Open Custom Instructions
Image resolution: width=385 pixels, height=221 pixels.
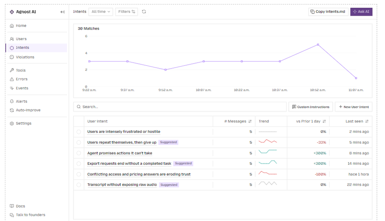pyautogui.click(x=311, y=107)
